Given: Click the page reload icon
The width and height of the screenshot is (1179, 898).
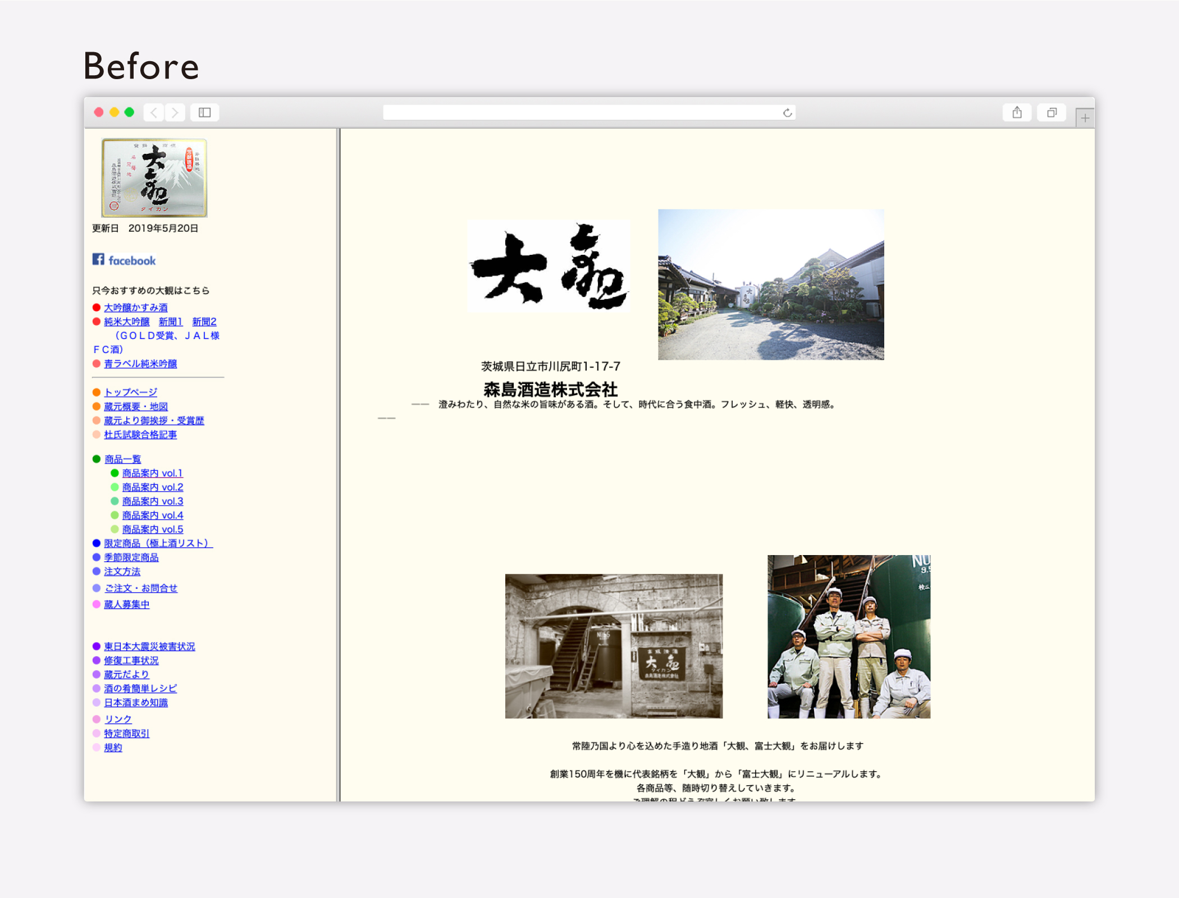Looking at the screenshot, I should 787,113.
